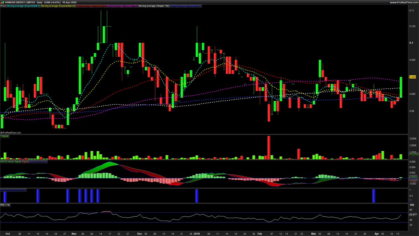Viewport: 419px width, 236px height.
Task: Click ARMOUR ENERGY LIMITED title text
Action: click(20, 2)
